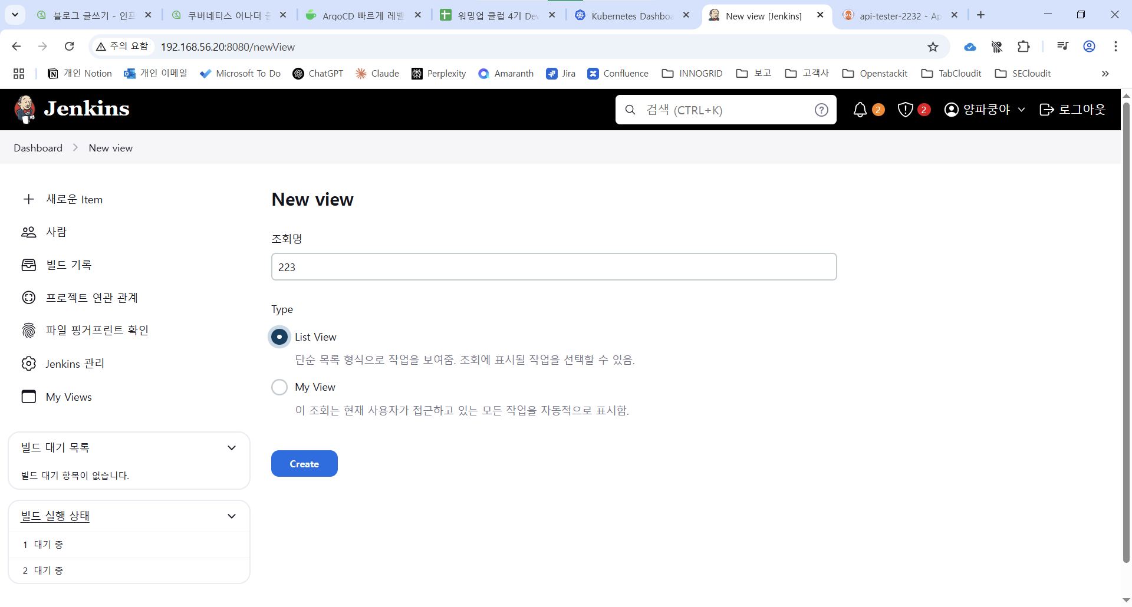Open the Dashboard breadcrumb link
Image resolution: width=1132 pixels, height=607 pixels.
click(x=38, y=148)
